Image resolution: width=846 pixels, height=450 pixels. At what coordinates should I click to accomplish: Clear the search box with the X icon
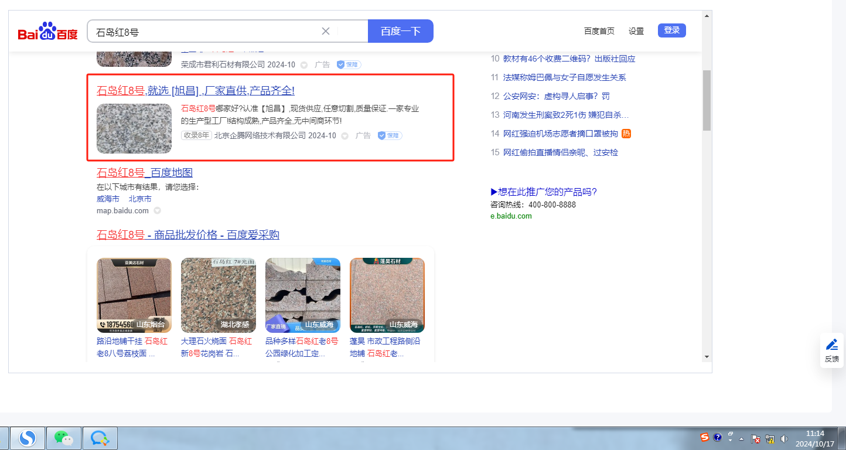tap(326, 31)
